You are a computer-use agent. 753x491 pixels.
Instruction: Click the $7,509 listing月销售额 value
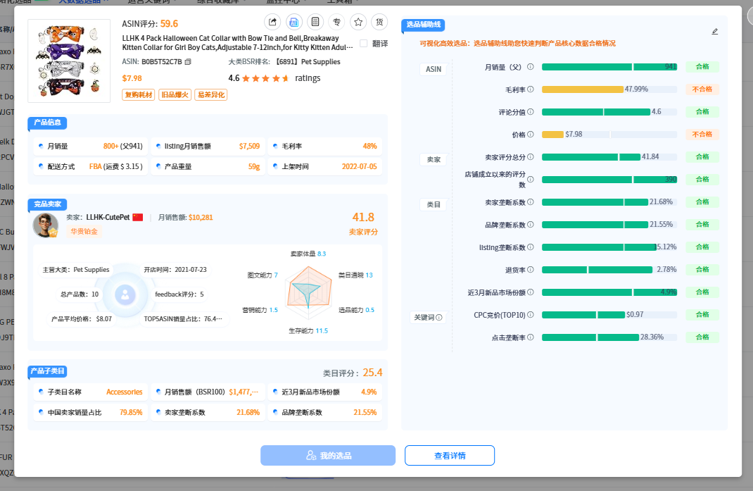249,147
